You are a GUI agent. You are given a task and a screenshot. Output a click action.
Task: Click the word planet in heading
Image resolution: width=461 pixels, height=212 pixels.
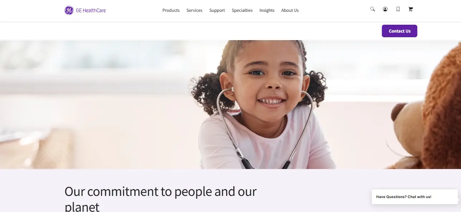pyautogui.click(x=82, y=207)
